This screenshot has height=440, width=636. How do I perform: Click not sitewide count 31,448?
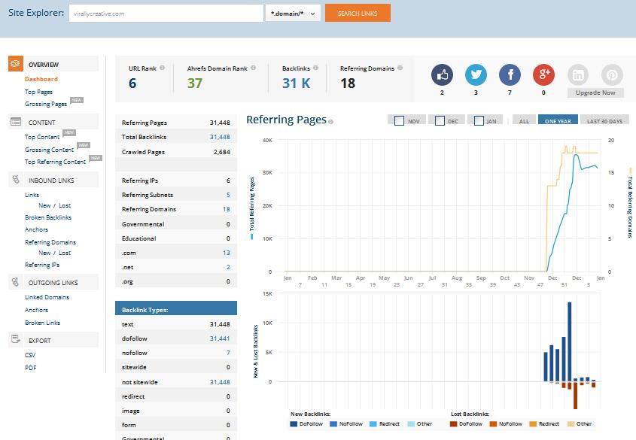click(x=220, y=382)
